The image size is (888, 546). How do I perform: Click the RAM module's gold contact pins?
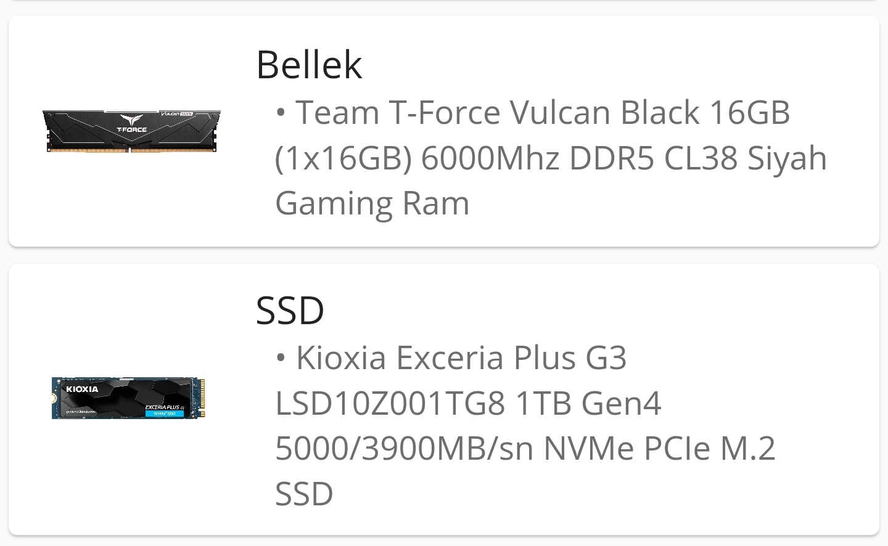pos(131,149)
